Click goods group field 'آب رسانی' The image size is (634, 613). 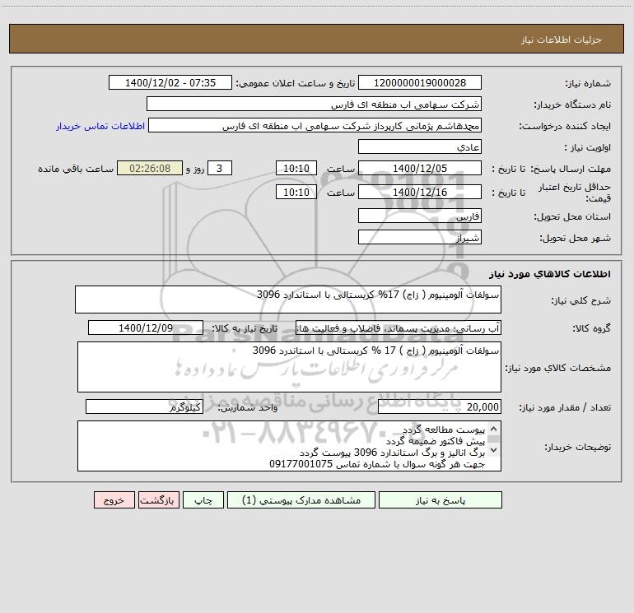click(399, 327)
